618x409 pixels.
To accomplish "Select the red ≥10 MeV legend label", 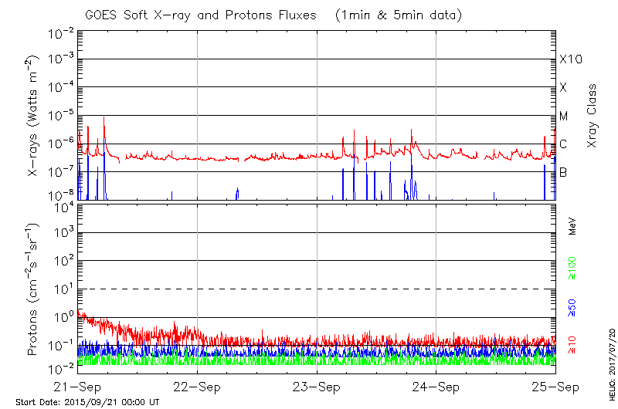I will point(573,345).
